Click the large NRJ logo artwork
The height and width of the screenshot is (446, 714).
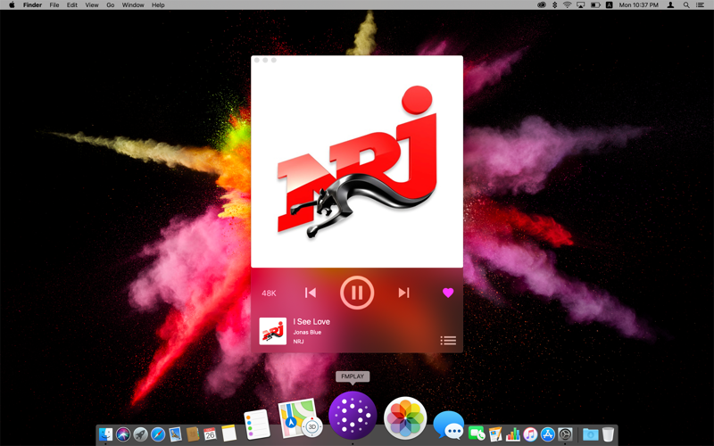pos(357,161)
